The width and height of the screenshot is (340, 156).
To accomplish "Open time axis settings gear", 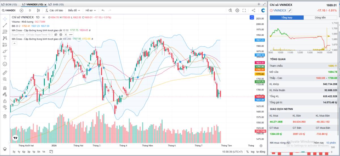I will 261,146.
